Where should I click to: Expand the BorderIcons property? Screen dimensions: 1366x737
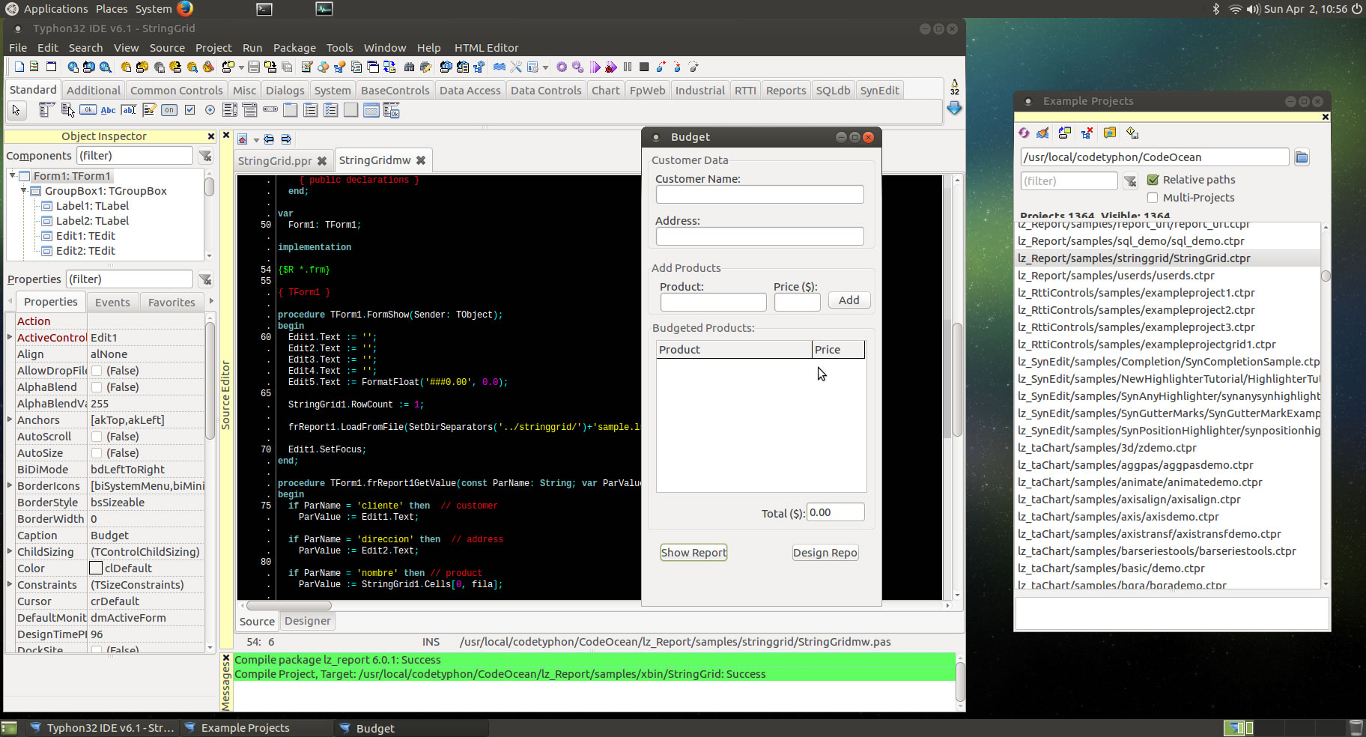tap(10, 485)
